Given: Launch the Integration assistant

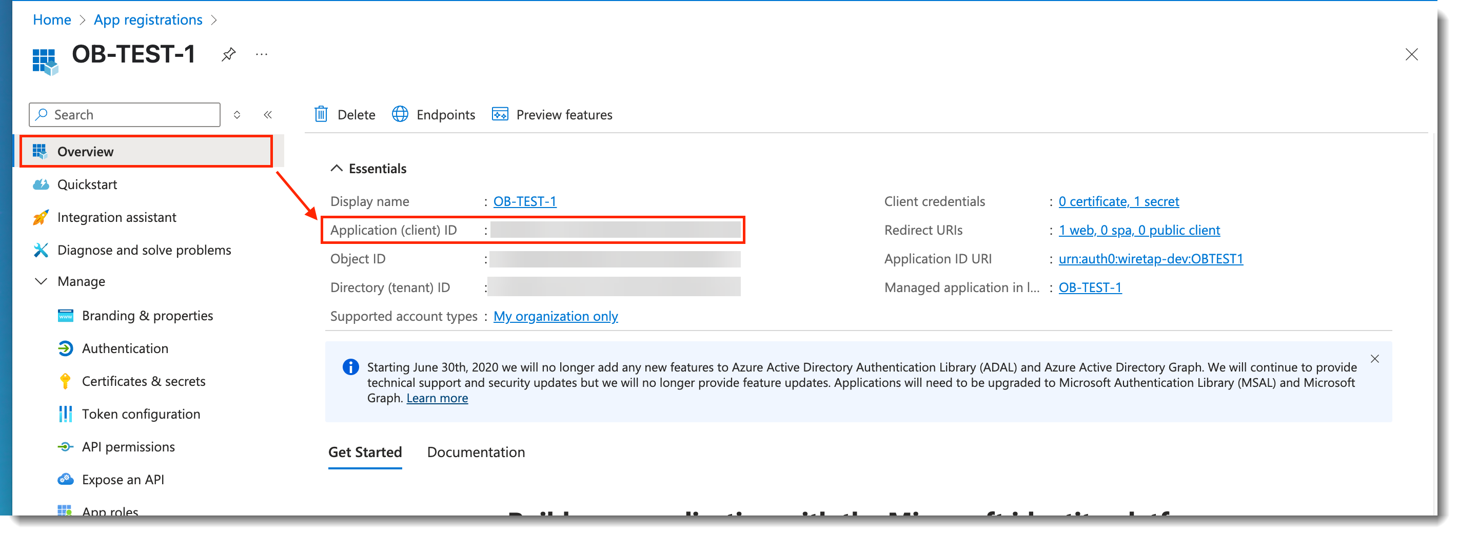Looking at the screenshot, I should pyautogui.click(x=116, y=217).
